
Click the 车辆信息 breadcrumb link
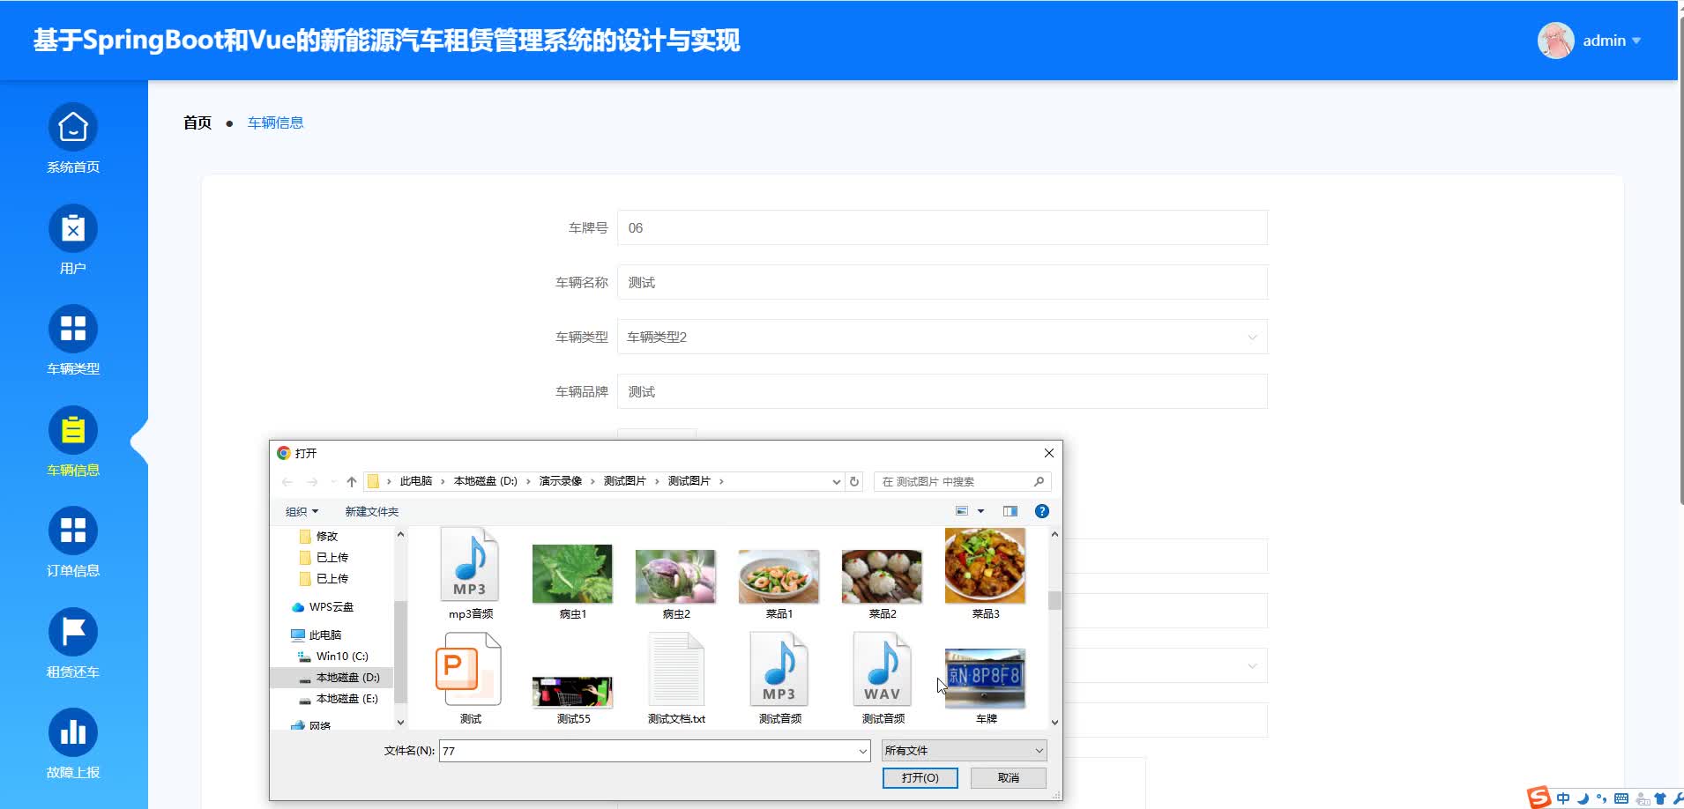pyautogui.click(x=274, y=122)
